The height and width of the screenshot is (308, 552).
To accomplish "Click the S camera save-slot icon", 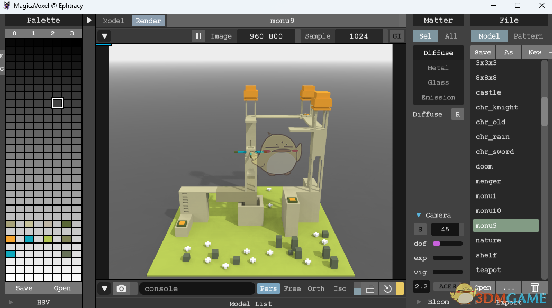I will tap(420, 229).
